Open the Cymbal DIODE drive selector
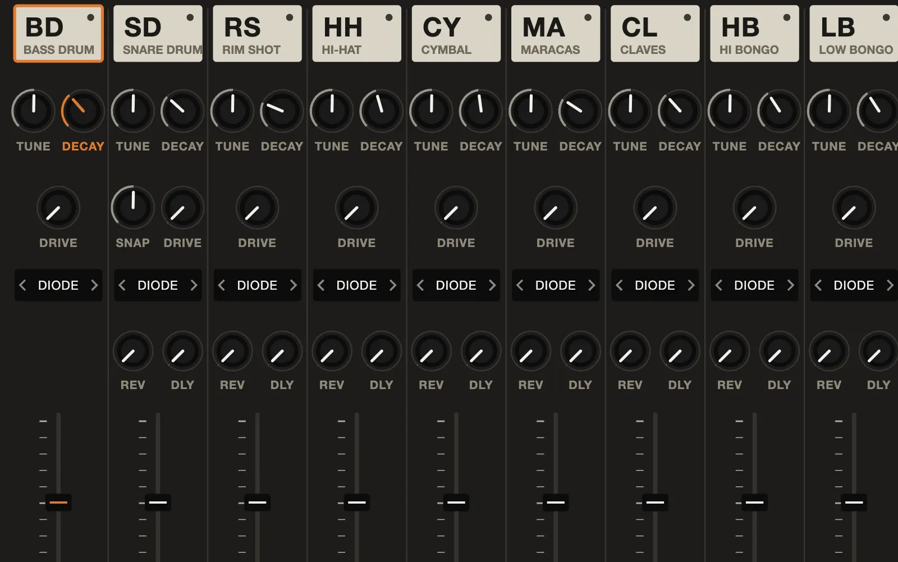Image resolution: width=898 pixels, height=562 pixels. (456, 285)
